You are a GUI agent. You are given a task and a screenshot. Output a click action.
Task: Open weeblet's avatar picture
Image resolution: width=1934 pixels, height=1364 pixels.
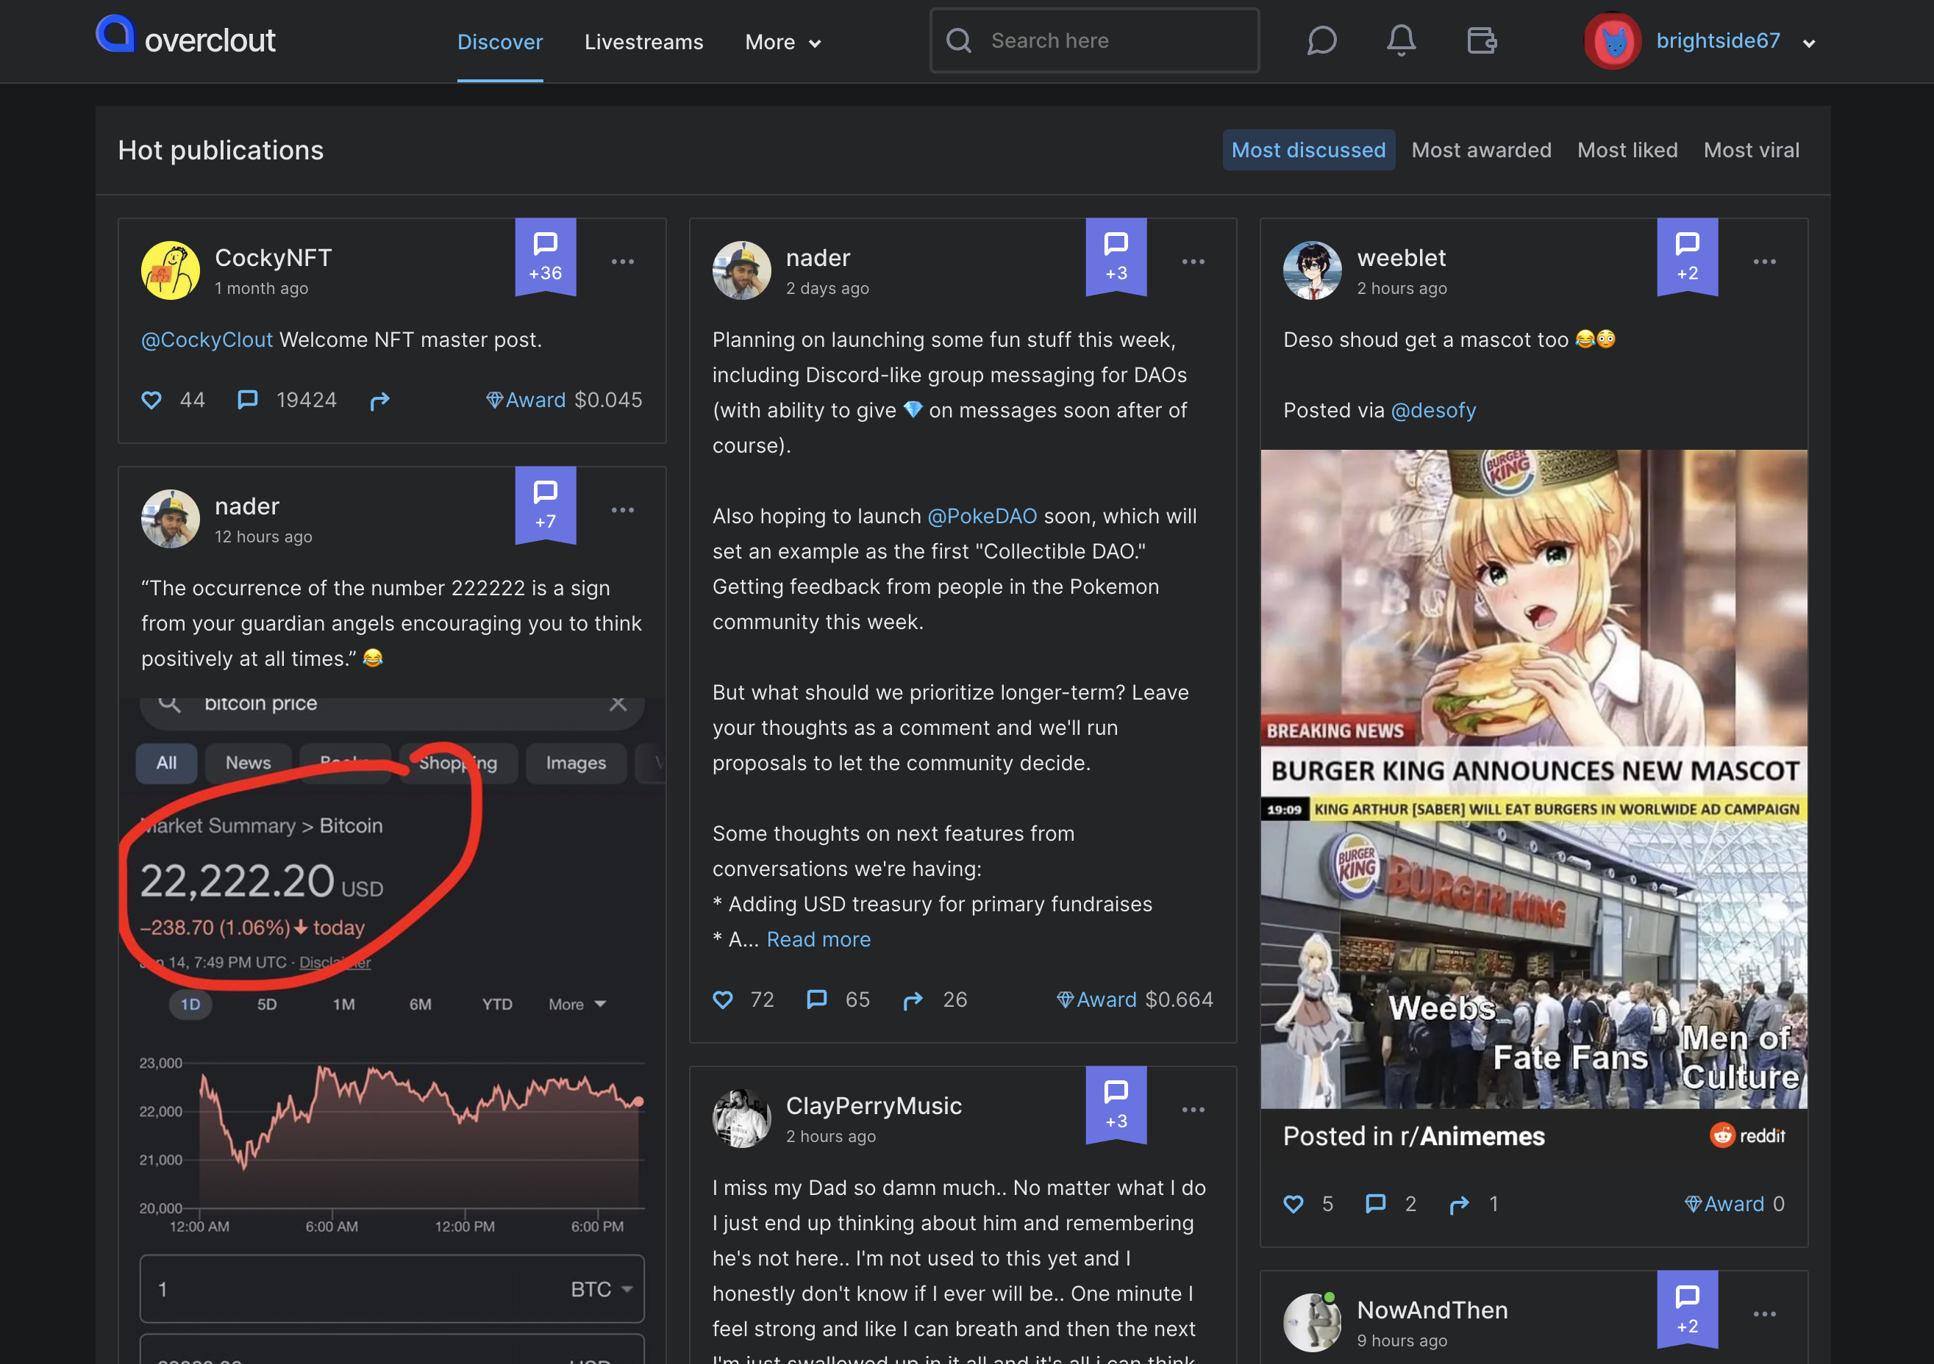pos(1313,270)
